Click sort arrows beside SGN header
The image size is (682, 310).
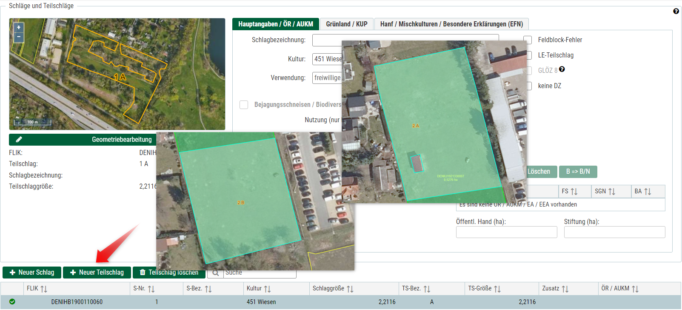point(612,192)
